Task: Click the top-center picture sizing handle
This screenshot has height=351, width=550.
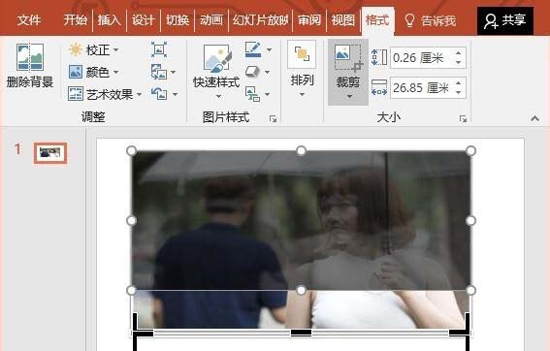Action: click(x=301, y=151)
